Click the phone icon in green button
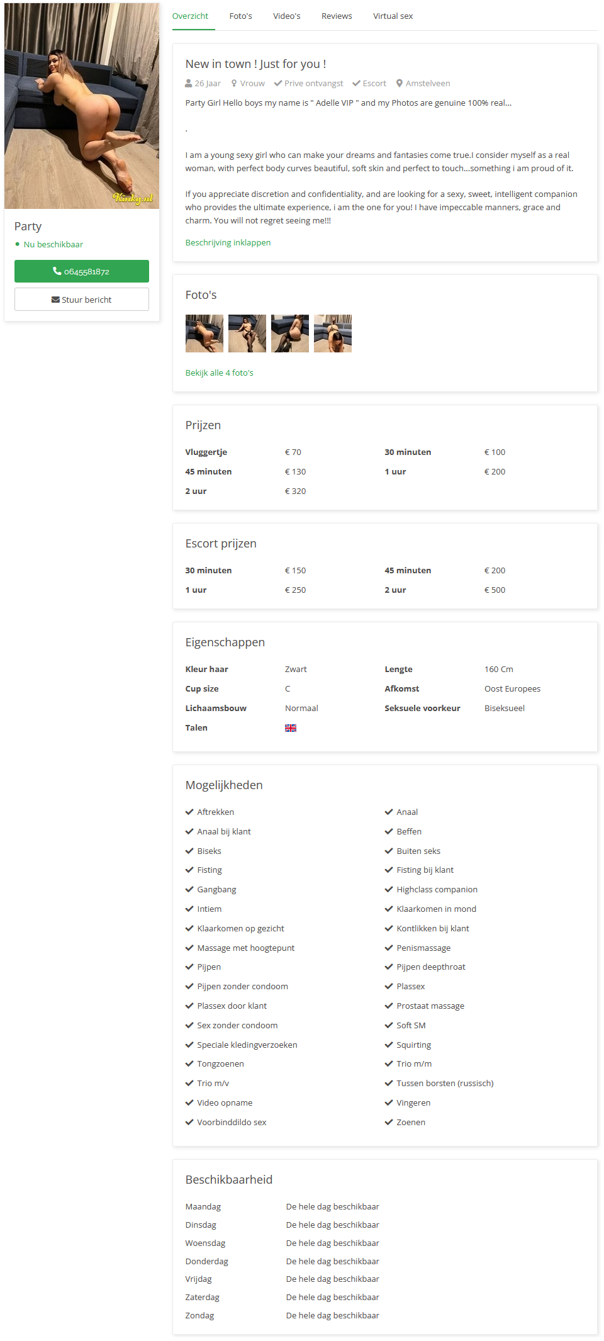This screenshot has width=604, height=1341. 57,271
